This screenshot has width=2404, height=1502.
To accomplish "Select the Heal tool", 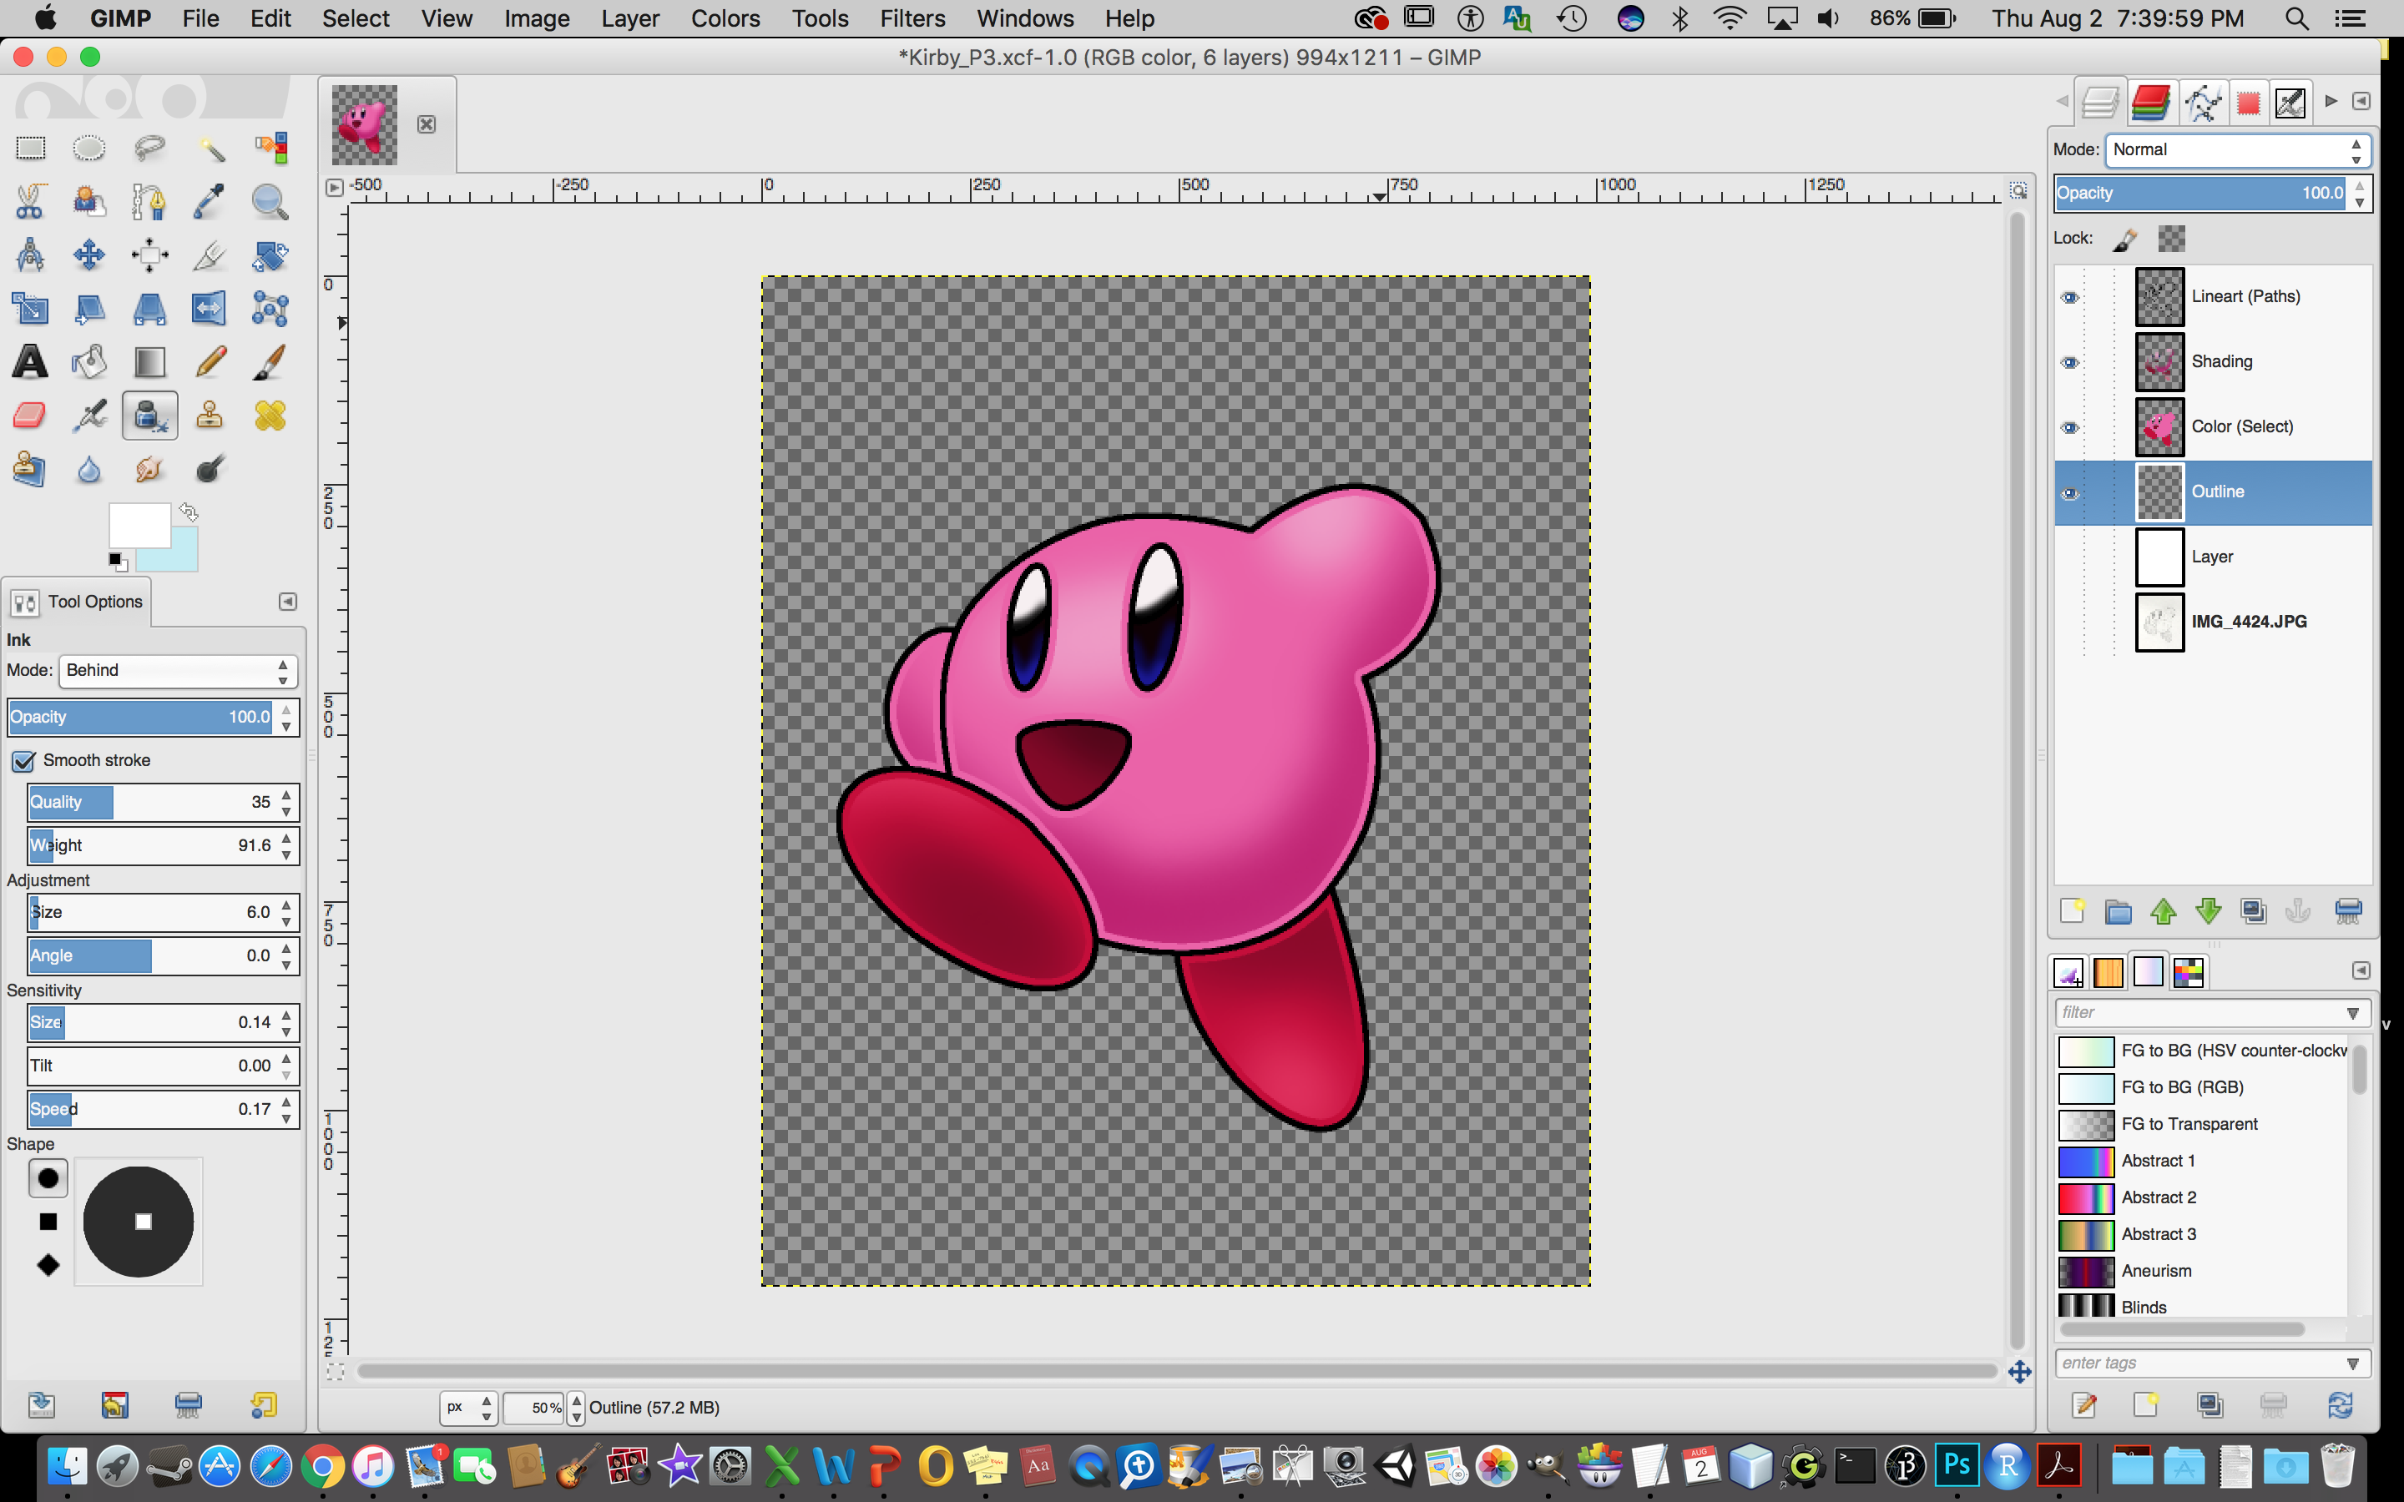I will point(270,416).
